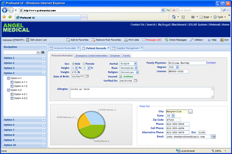Click the Exit toolbar item
The height and width of the screenshot is (154, 232).
click(224, 40)
